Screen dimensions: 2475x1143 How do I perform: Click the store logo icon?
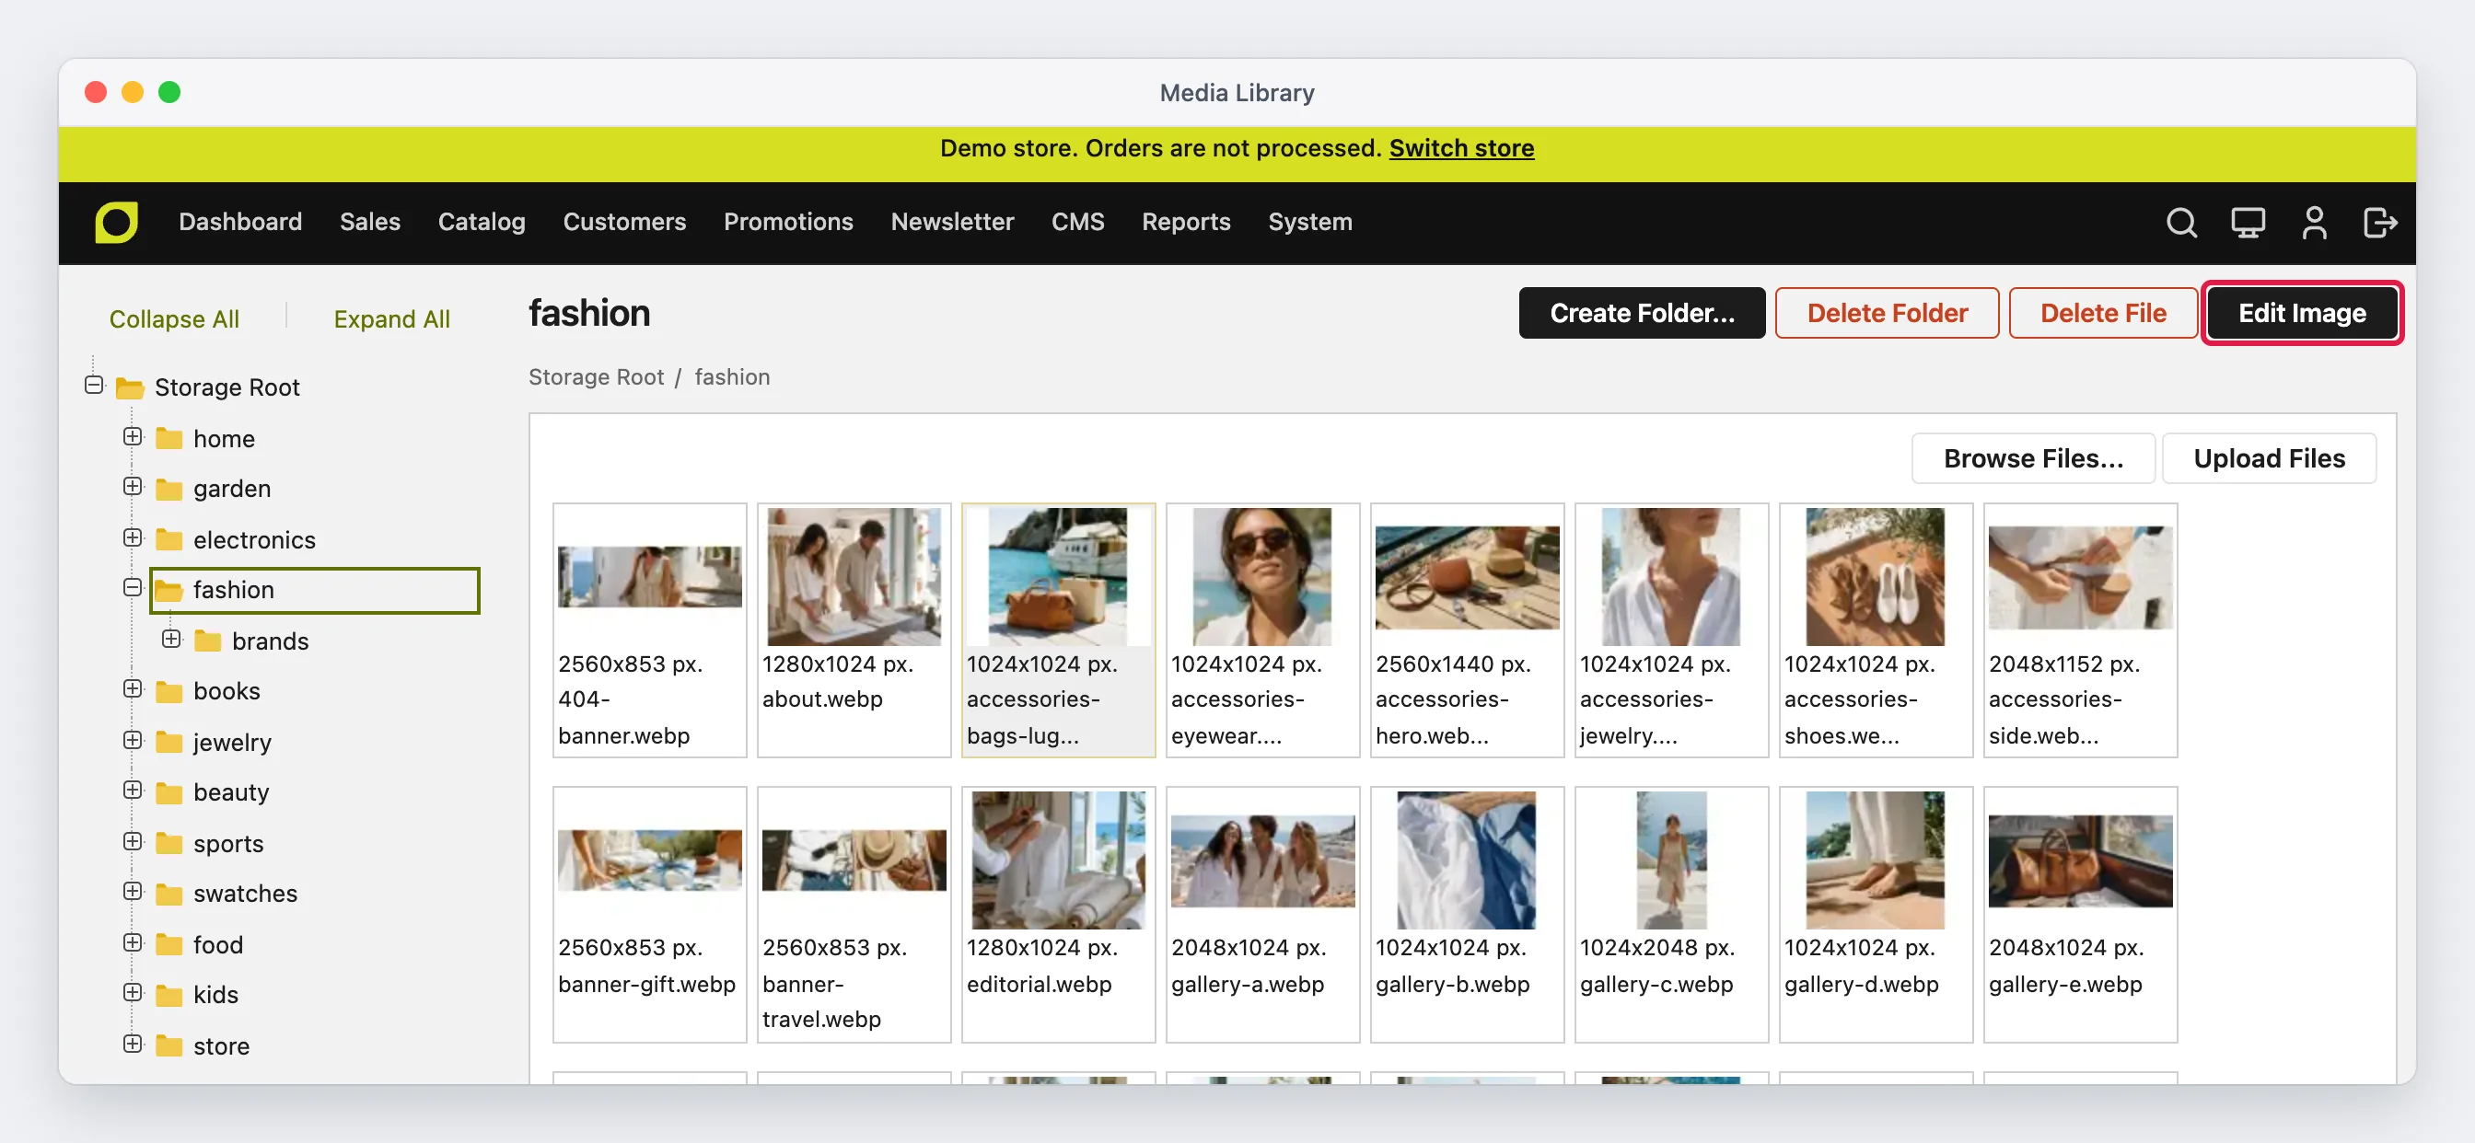pos(116,222)
